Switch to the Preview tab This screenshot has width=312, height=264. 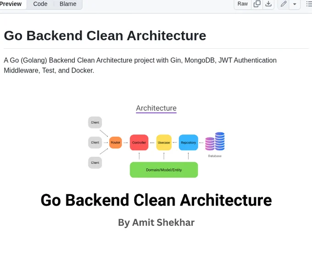click(x=11, y=4)
